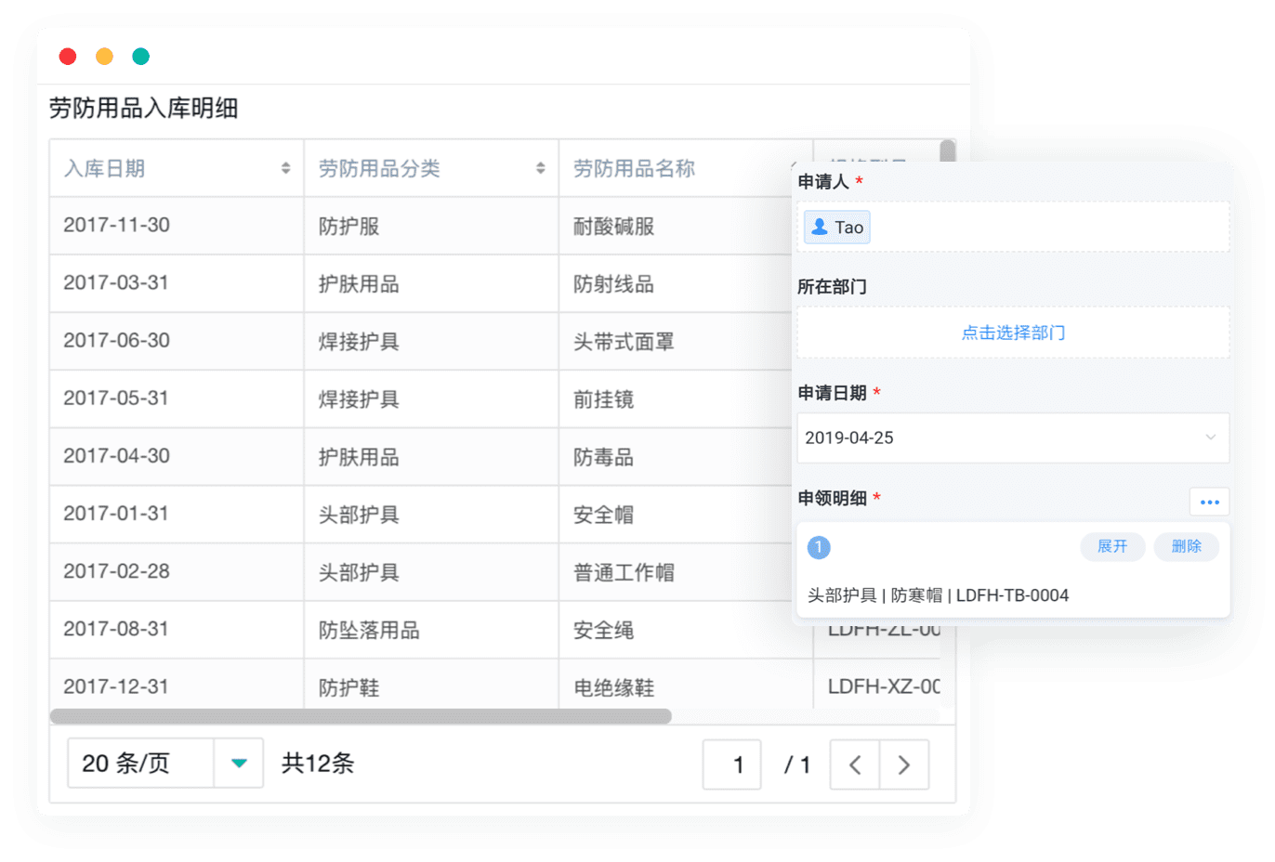The width and height of the screenshot is (1275, 862).
Task: Click the green maximize window dot
Action: [x=140, y=57]
